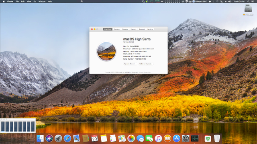Switch to the Memory tab
This screenshot has width=257, height=144.
click(x=133, y=29)
